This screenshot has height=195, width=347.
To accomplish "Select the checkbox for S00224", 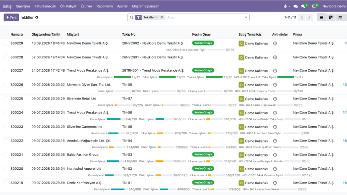I will pyautogui.click(x=6, y=113).
